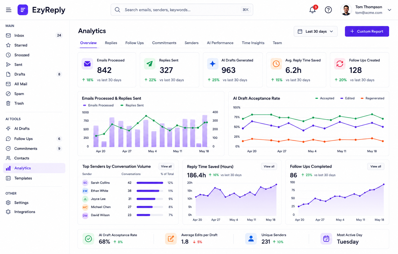Toggle the Regenerated legend entry
398x254 pixels.
point(372,98)
